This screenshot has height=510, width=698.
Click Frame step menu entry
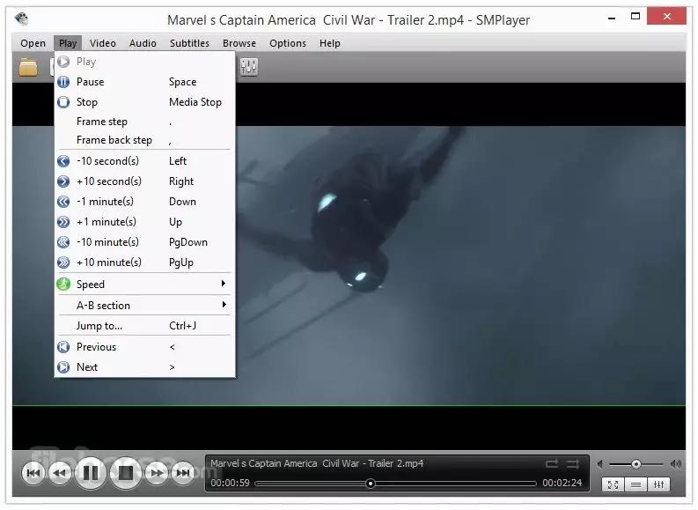coord(102,122)
